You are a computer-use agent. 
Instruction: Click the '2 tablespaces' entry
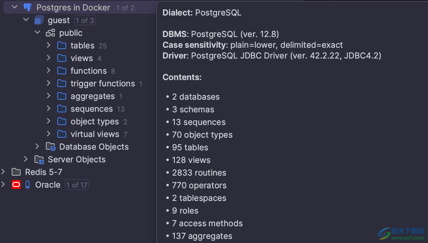tap(199, 198)
